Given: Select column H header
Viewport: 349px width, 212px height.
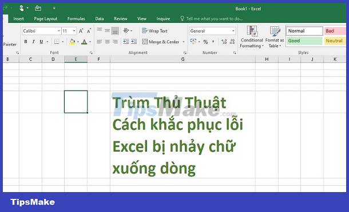Looking at the screenshot, I should tap(267, 59).
